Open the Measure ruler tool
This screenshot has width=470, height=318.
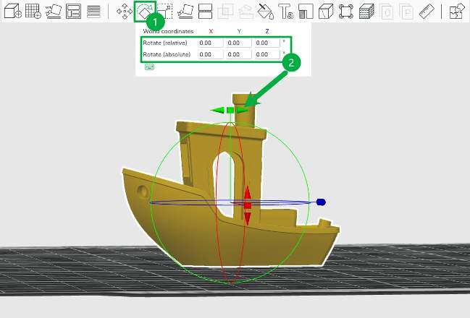(x=427, y=11)
